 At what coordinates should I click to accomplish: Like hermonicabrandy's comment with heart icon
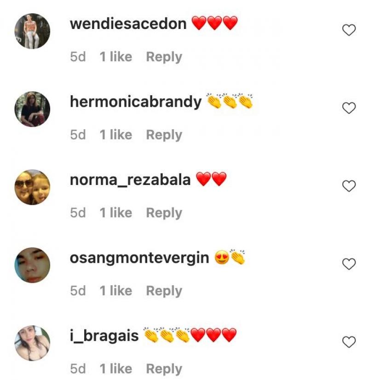[349, 108]
